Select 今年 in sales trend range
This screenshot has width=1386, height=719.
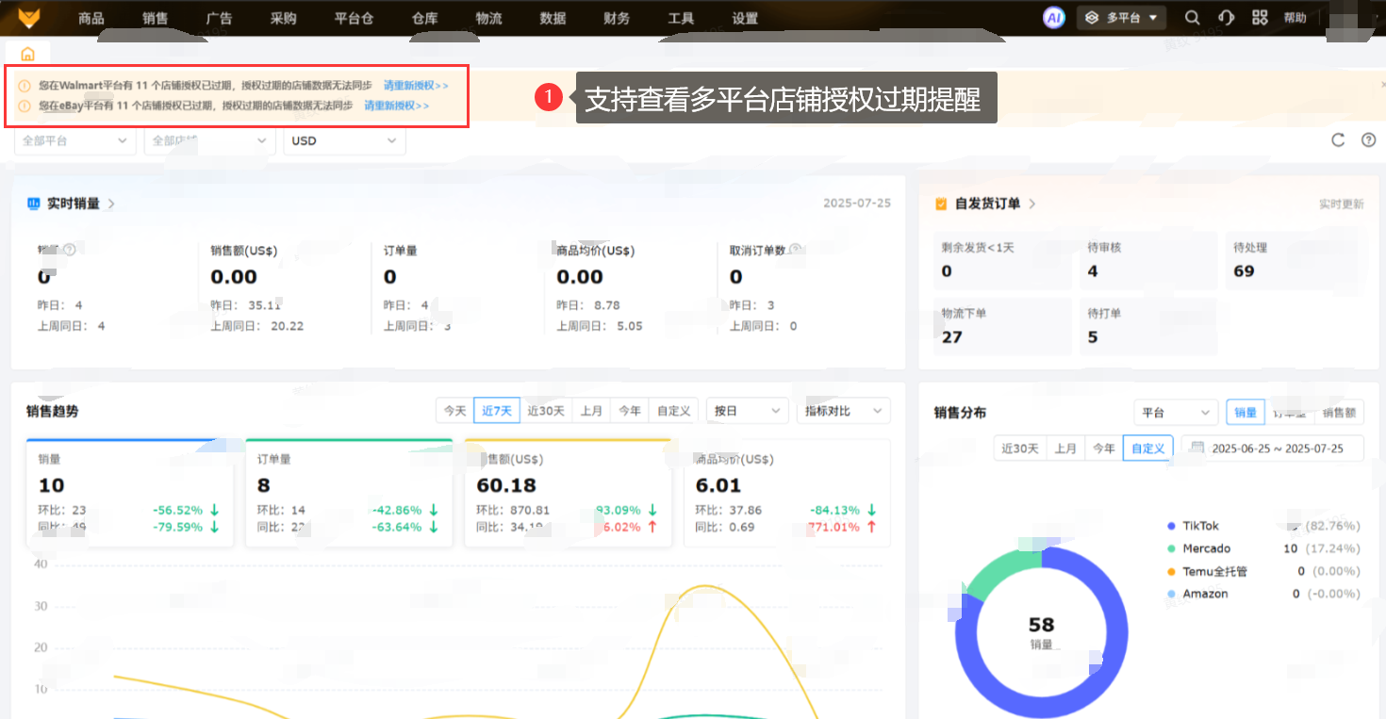[x=630, y=411]
